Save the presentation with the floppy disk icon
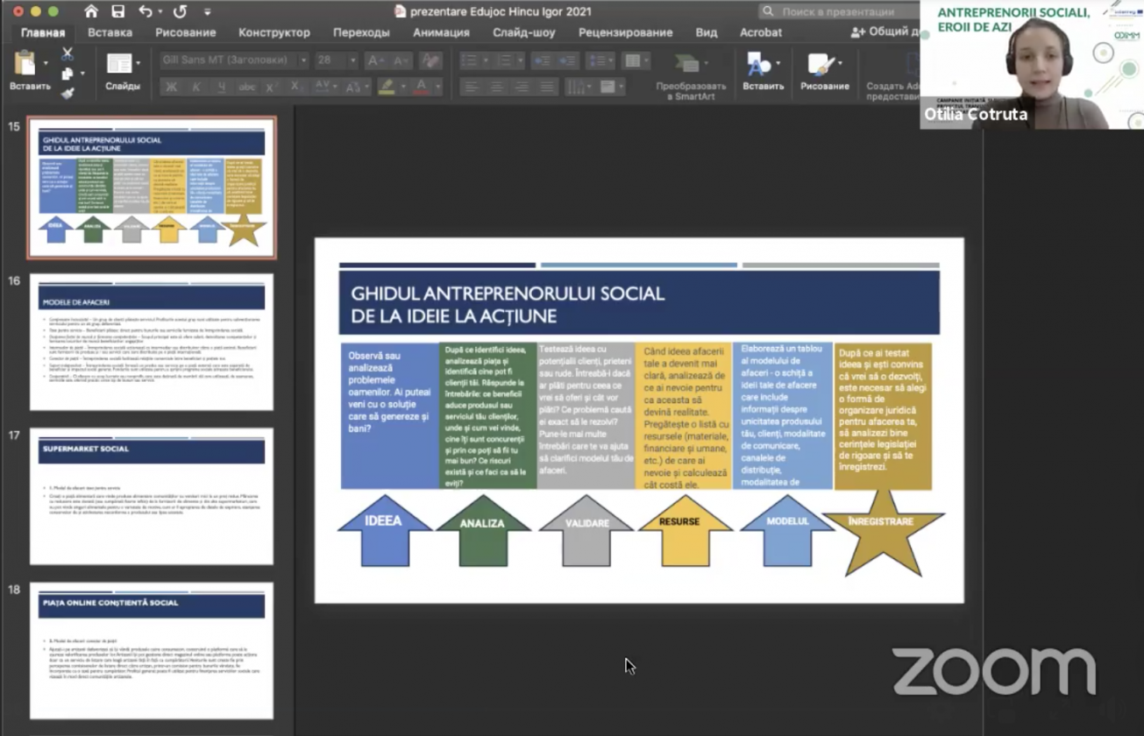The image size is (1144, 736). point(117,11)
